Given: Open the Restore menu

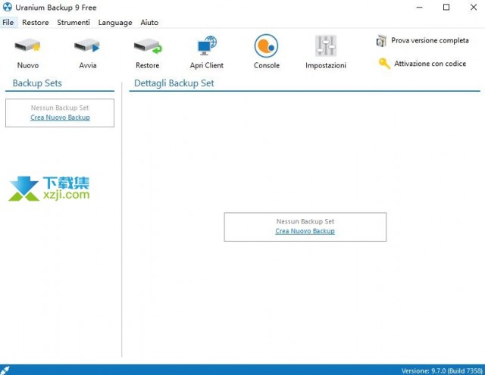Looking at the screenshot, I should pos(36,22).
